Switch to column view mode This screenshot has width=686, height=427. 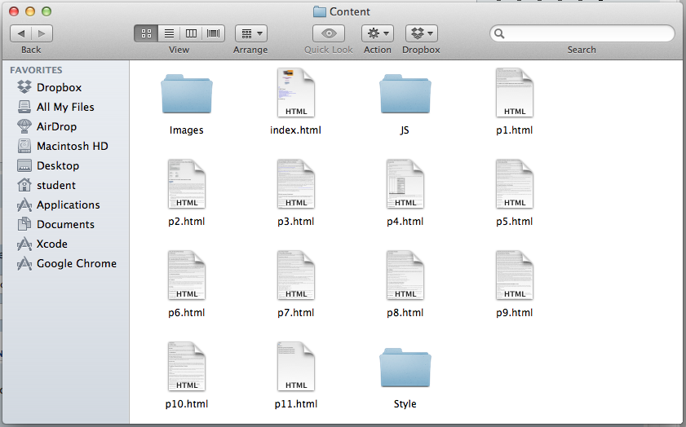191,33
